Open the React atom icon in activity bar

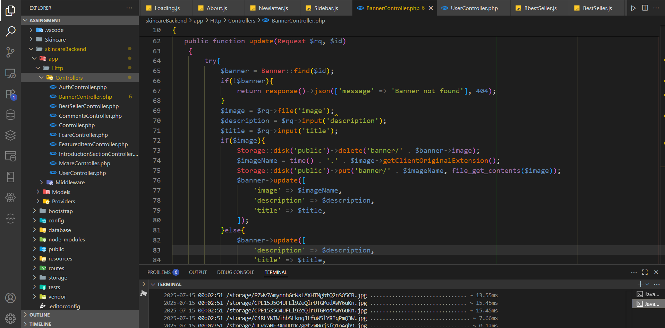click(10, 198)
